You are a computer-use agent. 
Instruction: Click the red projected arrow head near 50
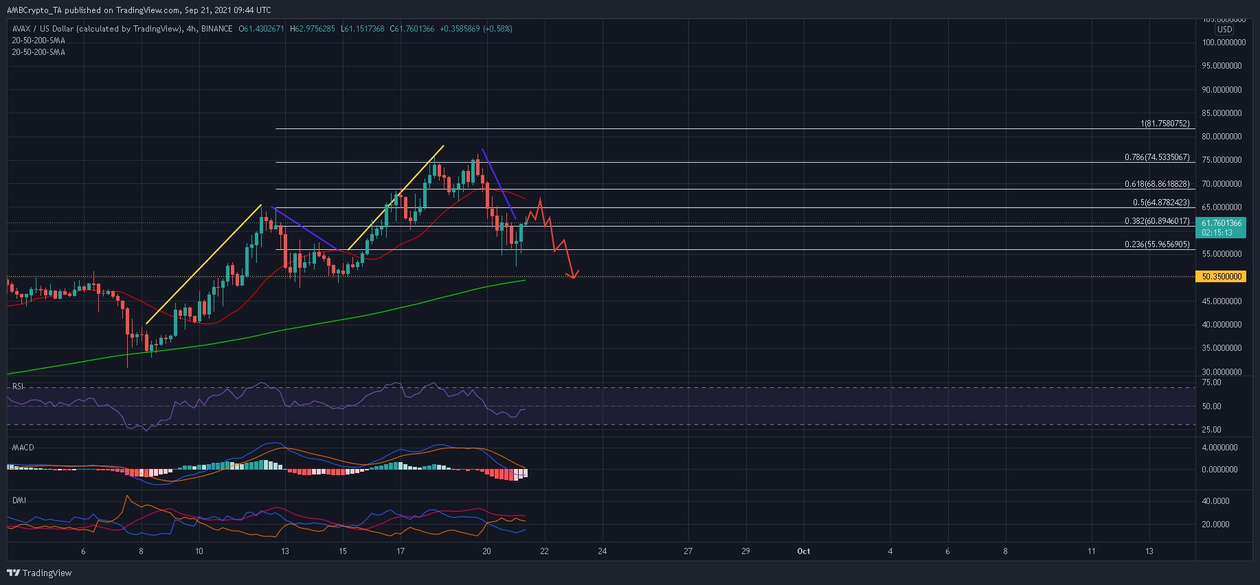click(573, 275)
